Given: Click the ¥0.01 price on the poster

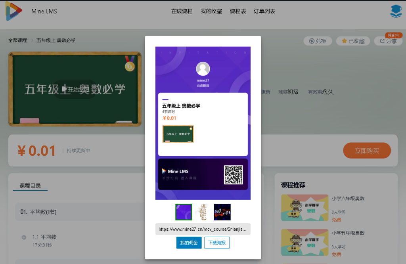Looking at the screenshot, I should click(170, 118).
